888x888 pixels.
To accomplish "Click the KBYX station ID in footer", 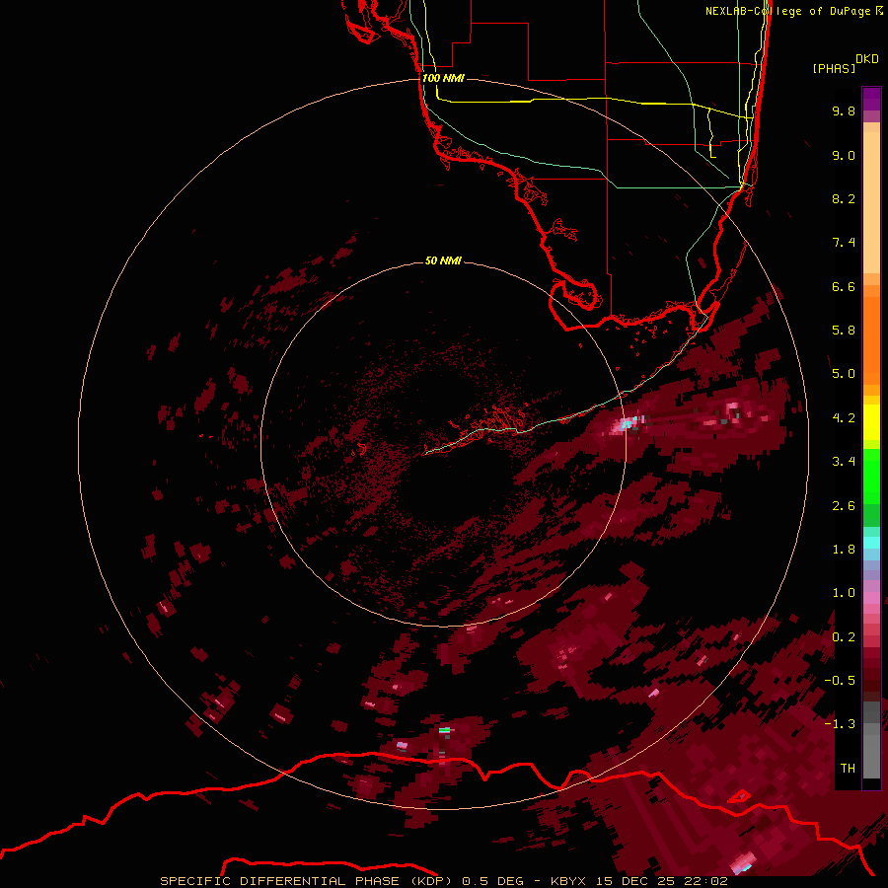I will 569,881.
